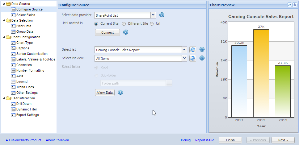Open the All Items list view dropdown

click(184, 58)
